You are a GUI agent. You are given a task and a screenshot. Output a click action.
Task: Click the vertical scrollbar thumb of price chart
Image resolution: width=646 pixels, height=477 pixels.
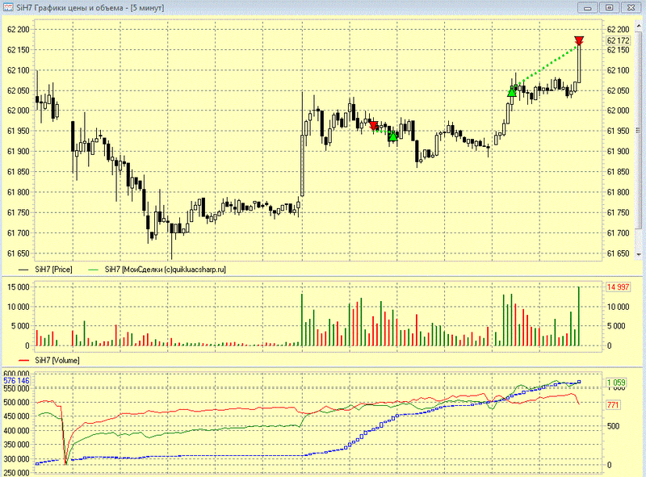[x=639, y=130]
